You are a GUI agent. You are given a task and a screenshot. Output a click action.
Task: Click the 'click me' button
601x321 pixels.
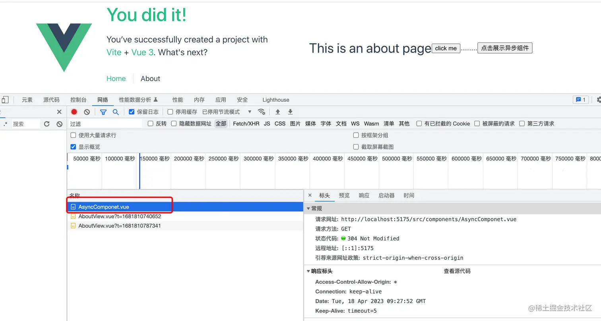(x=446, y=48)
